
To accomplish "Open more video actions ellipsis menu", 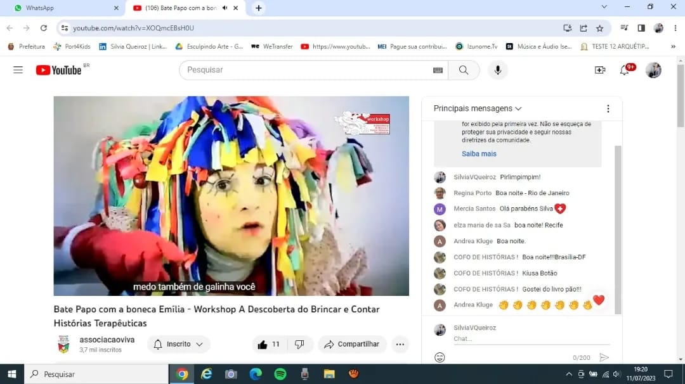I will pyautogui.click(x=400, y=344).
